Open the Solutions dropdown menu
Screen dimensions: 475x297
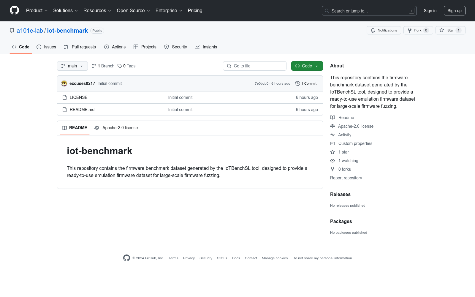click(x=65, y=11)
